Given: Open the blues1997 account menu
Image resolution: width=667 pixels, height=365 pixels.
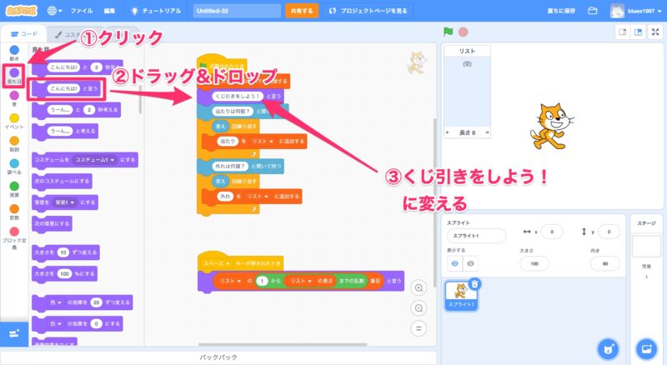Looking at the screenshot, I should click(636, 12).
